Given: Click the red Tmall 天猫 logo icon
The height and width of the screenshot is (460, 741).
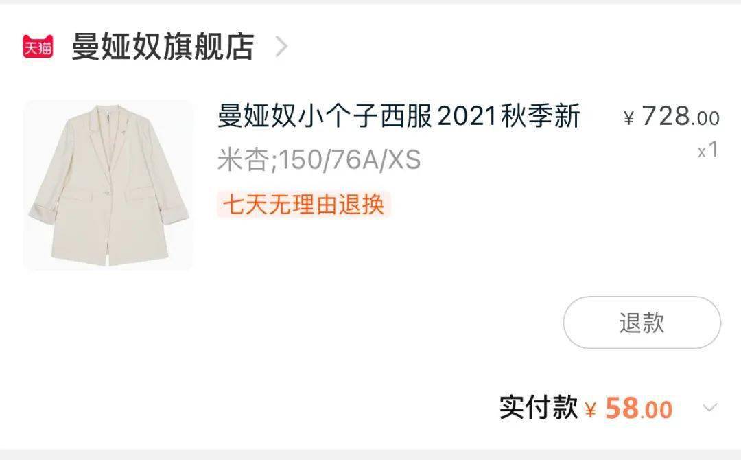Looking at the screenshot, I should pyautogui.click(x=38, y=47).
